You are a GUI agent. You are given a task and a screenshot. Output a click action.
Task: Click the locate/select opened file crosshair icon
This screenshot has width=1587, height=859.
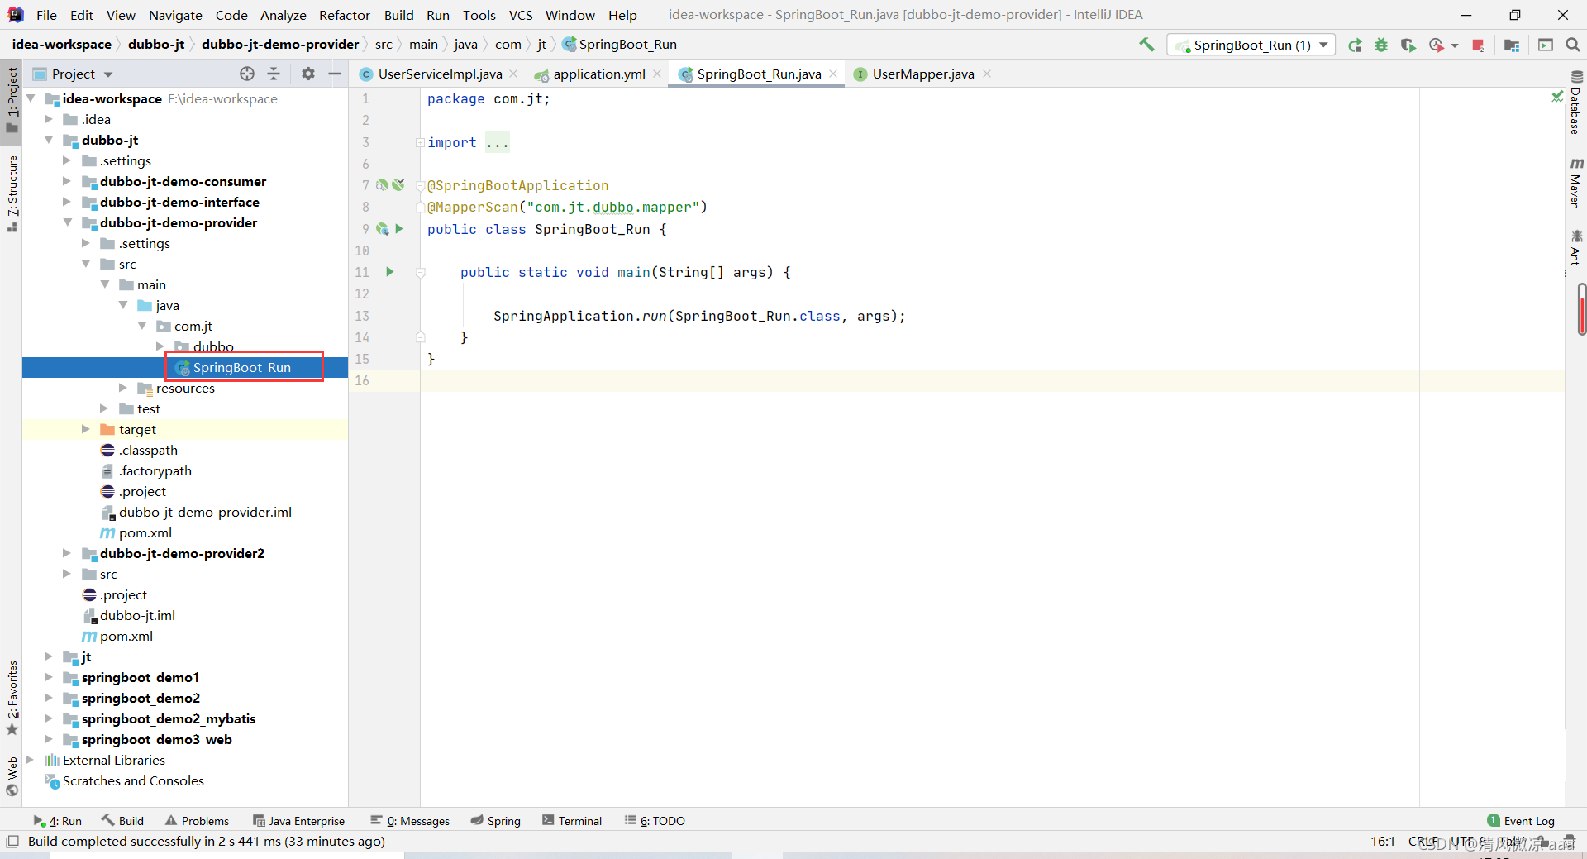pyautogui.click(x=246, y=74)
